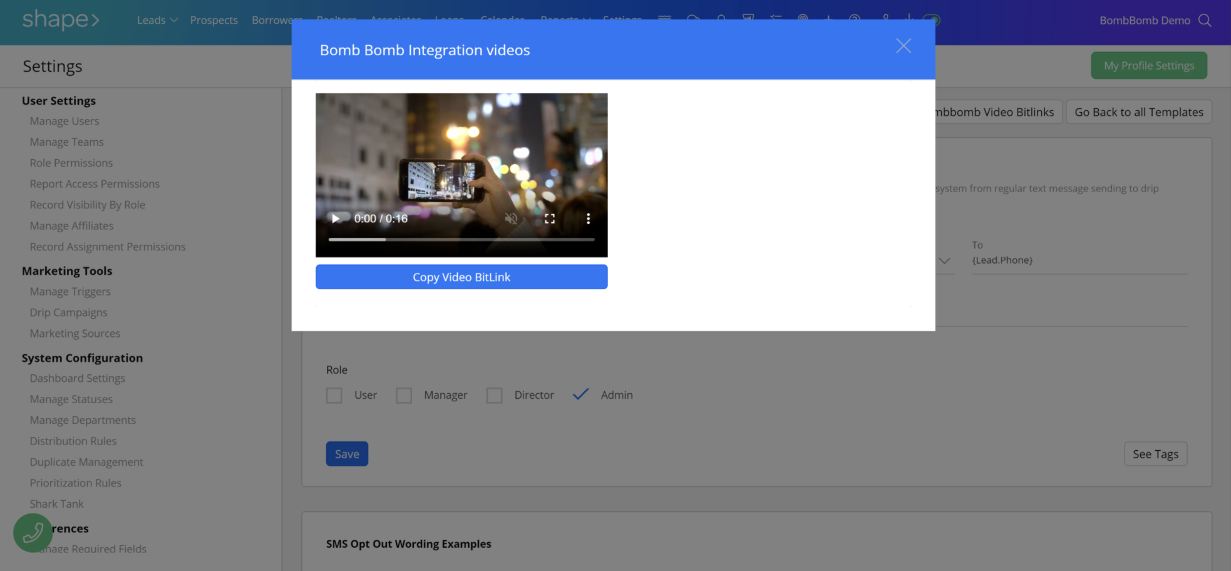This screenshot has height=571, width=1231.
Task: Open BombBomb Demo account menu
Action: (x=1145, y=20)
